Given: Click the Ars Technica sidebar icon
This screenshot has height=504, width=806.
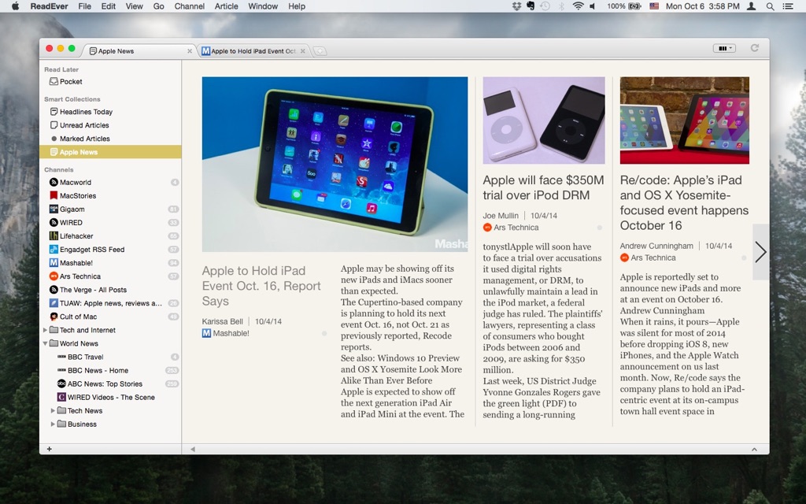Looking at the screenshot, I should [x=54, y=276].
